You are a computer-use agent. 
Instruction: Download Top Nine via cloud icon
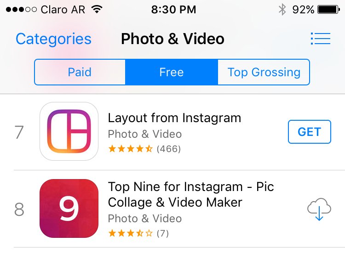point(319,209)
